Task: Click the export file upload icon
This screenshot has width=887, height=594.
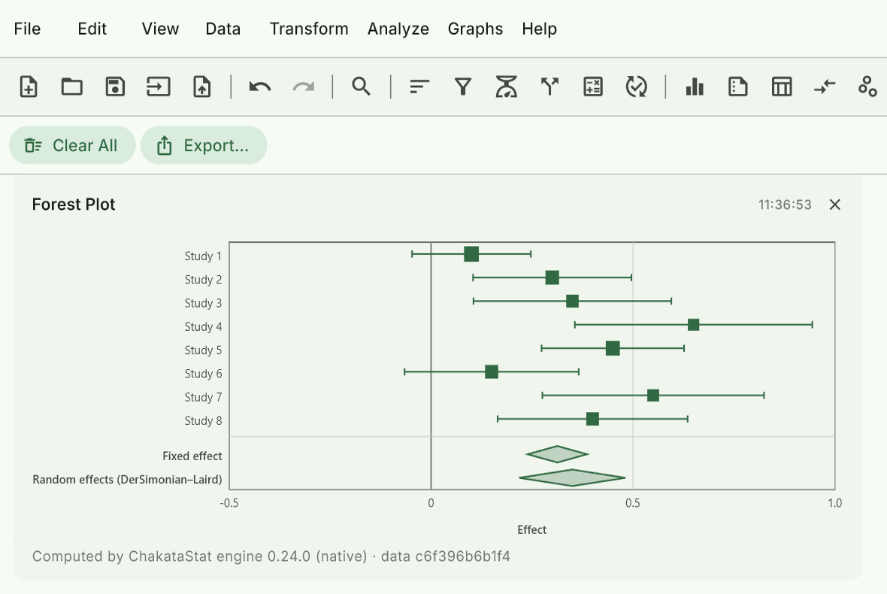Action: [x=202, y=86]
